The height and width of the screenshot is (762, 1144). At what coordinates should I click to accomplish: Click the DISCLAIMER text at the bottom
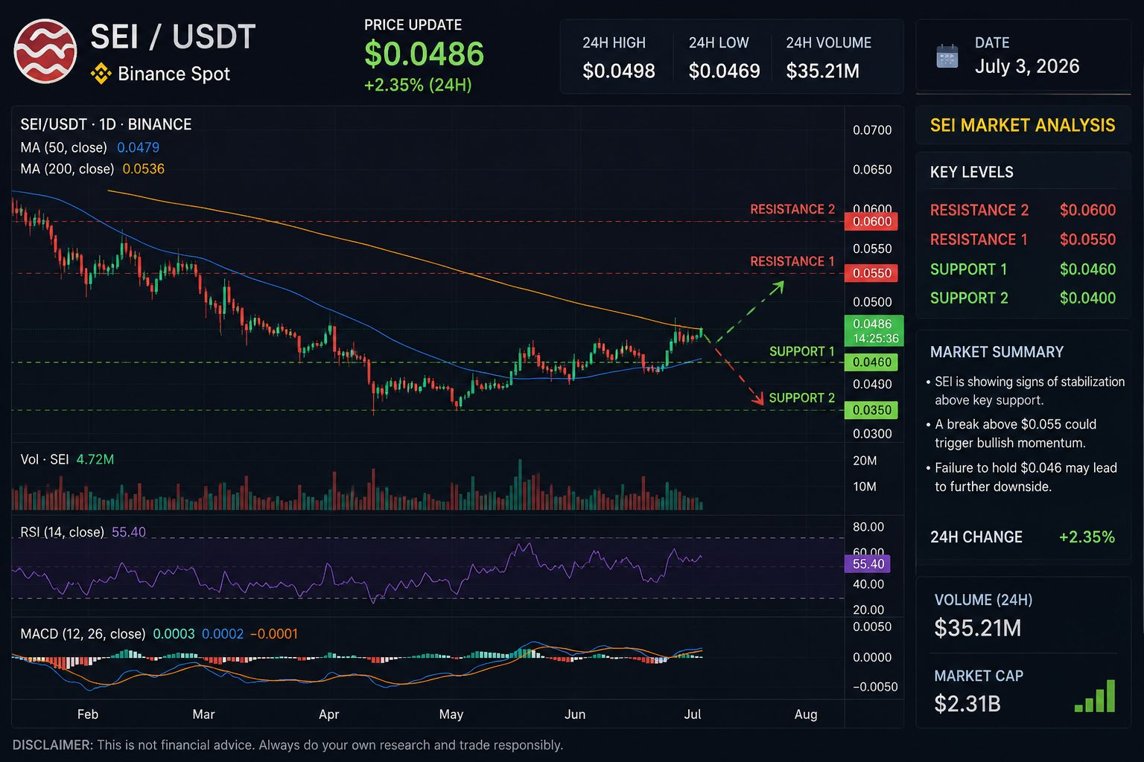click(x=287, y=745)
